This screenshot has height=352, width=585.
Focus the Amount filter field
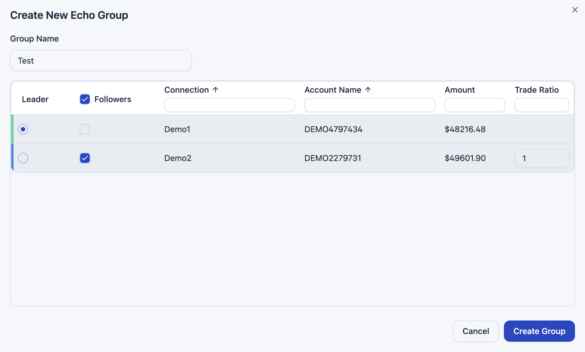coord(475,105)
